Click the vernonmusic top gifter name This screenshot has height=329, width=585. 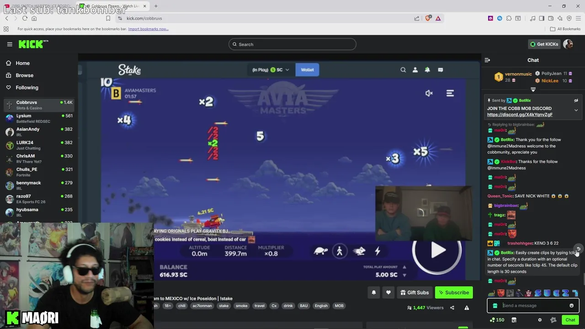(518, 74)
